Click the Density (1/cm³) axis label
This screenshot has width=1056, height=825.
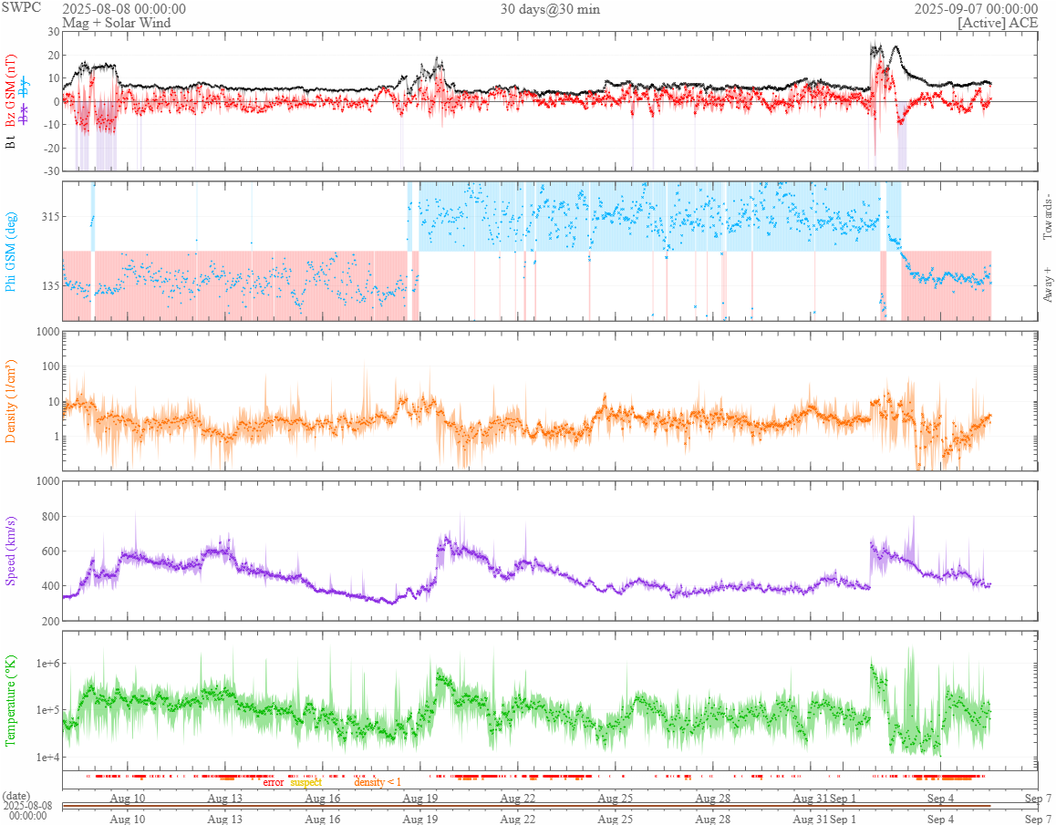pyautogui.click(x=10, y=401)
